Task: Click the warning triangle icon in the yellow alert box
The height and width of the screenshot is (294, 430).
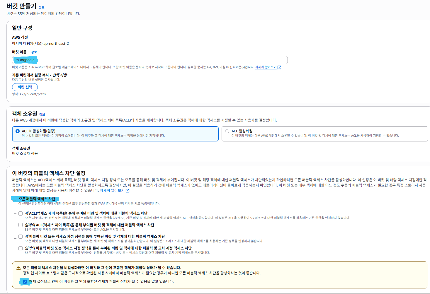Action: click(x=18, y=268)
